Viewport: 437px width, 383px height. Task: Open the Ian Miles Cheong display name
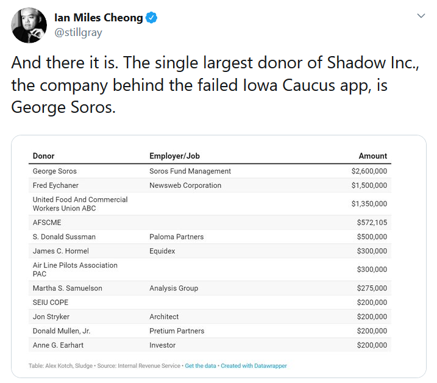pyautogui.click(x=99, y=18)
